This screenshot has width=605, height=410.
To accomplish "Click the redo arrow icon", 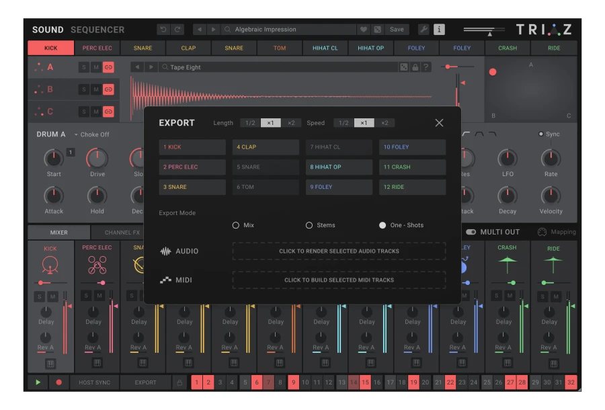I will click(x=177, y=30).
